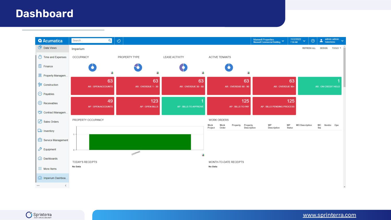Open the help question mark icon
The image size is (391, 220).
pos(313,41)
